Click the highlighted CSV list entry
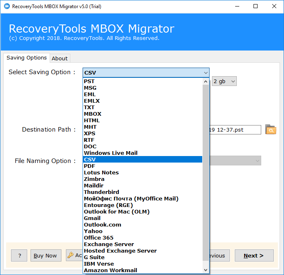Image resolution: width=284 pixels, height=275 pixels. tap(143, 159)
